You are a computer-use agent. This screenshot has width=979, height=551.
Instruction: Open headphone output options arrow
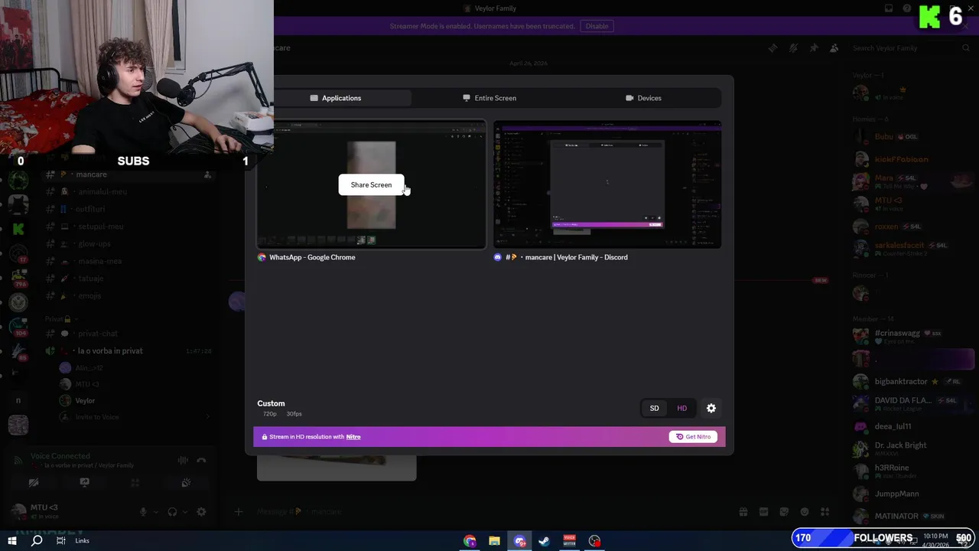point(186,512)
